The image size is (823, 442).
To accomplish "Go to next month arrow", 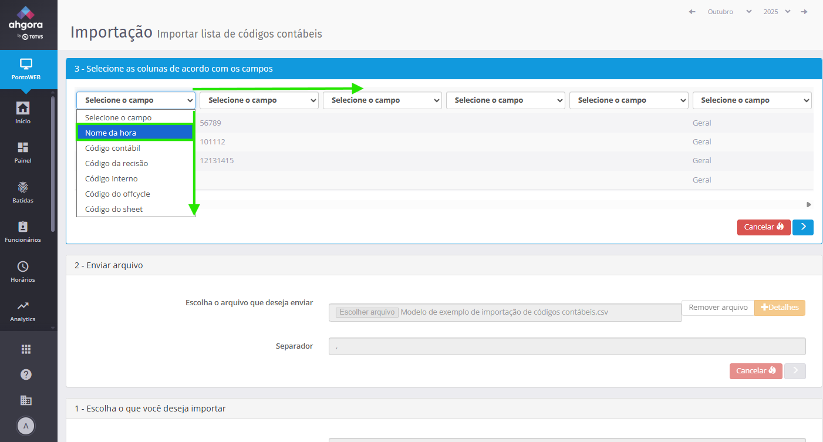I will coord(804,12).
